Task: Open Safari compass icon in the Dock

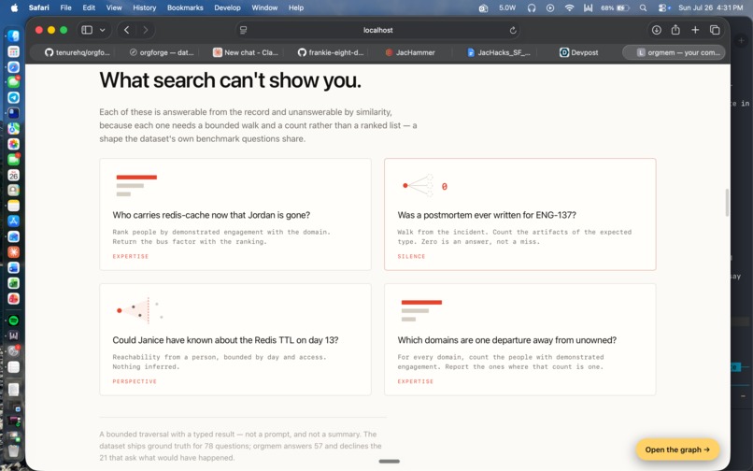Action: (13, 66)
